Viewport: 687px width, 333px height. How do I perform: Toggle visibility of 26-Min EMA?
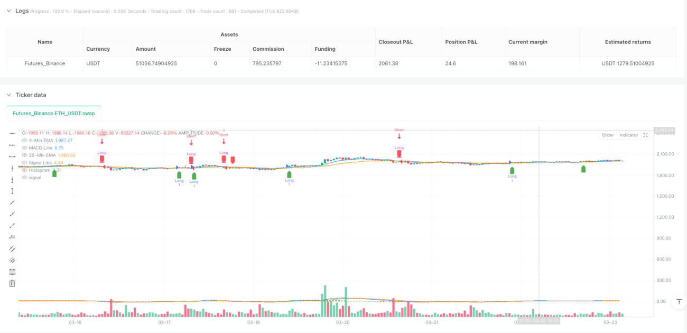24,155
